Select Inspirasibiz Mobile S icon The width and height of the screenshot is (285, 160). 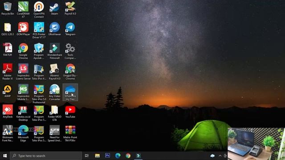(23, 92)
